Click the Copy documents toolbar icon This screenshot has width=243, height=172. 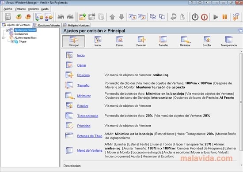pos(101,17)
